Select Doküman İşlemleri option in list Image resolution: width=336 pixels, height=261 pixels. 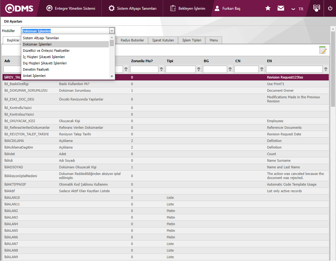pos(65,44)
